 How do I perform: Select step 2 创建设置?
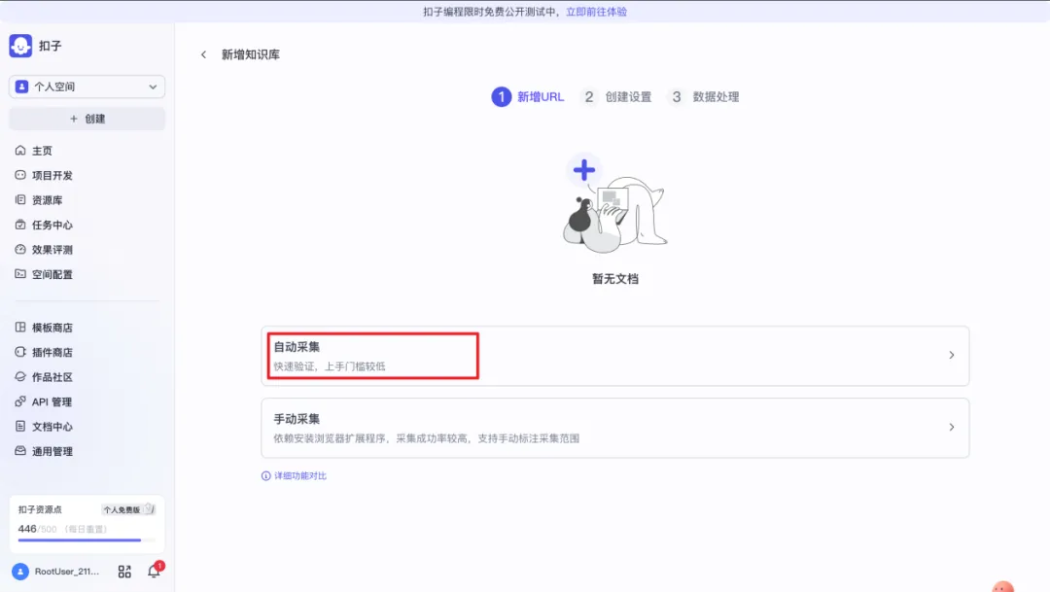click(616, 96)
